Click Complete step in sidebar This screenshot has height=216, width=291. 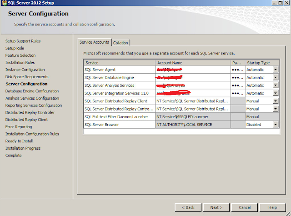tap(13, 156)
